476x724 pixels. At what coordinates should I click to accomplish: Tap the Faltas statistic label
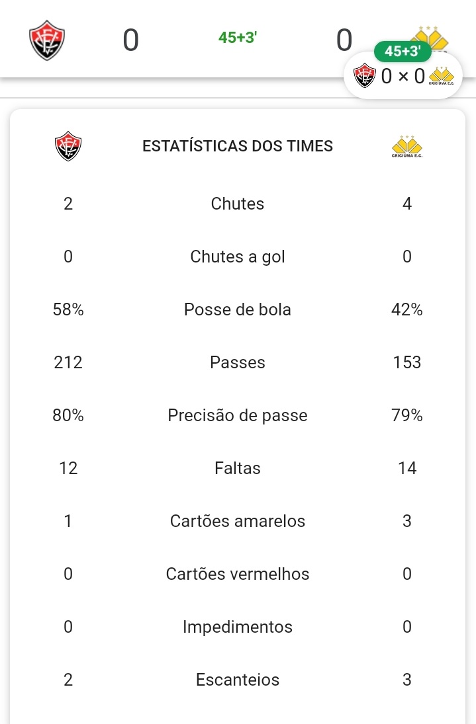tap(238, 468)
